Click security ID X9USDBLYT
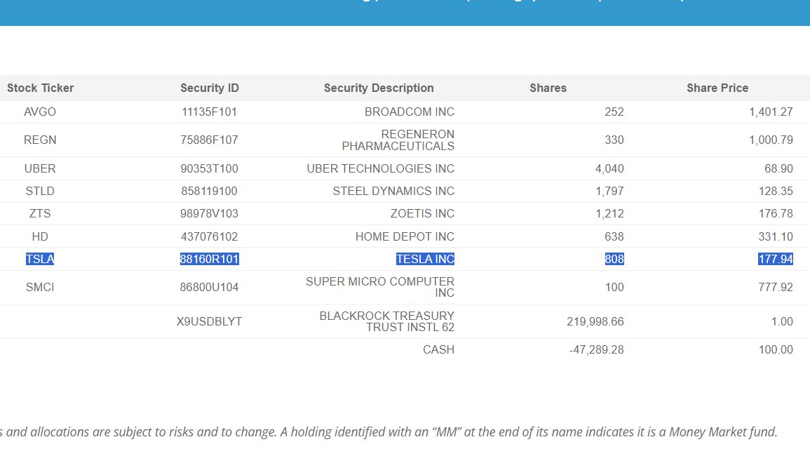The height and width of the screenshot is (456, 810). pos(209,321)
